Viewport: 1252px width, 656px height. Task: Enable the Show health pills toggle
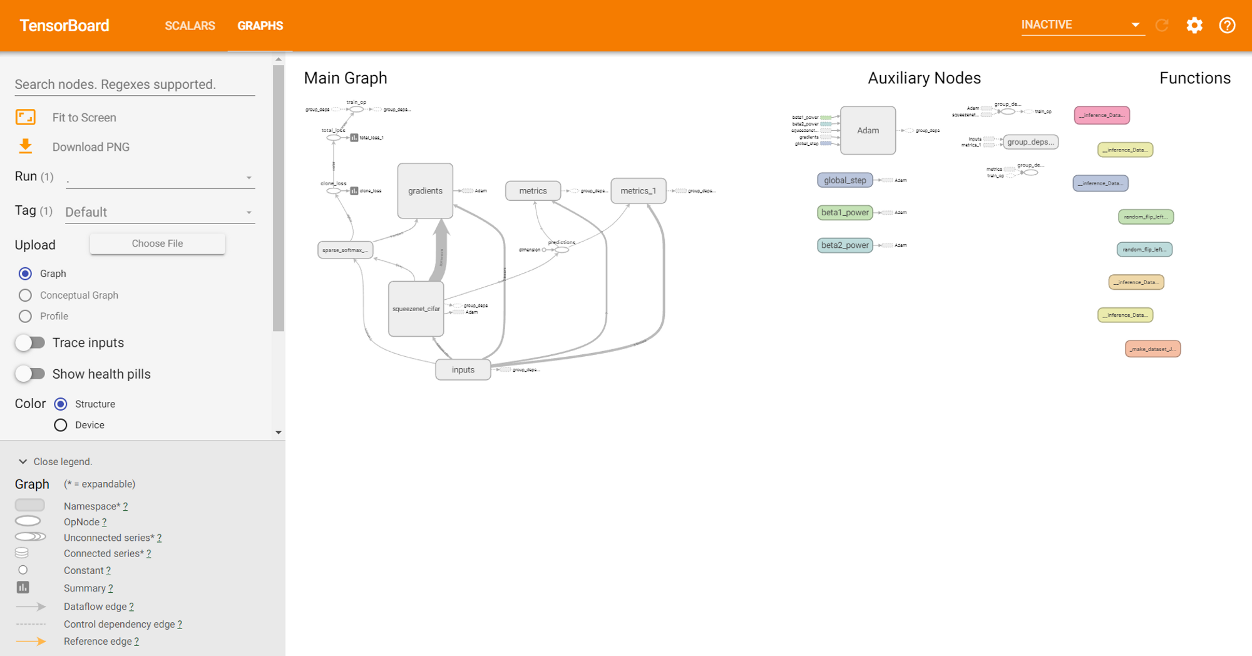click(x=30, y=374)
